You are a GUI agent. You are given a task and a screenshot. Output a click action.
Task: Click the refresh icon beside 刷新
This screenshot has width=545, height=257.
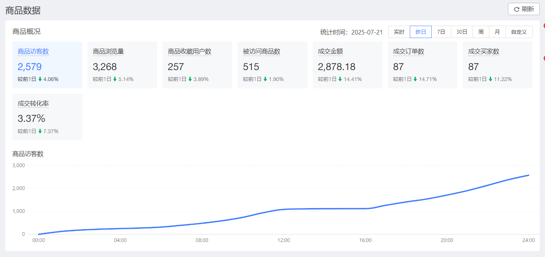[x=516, y=9]
